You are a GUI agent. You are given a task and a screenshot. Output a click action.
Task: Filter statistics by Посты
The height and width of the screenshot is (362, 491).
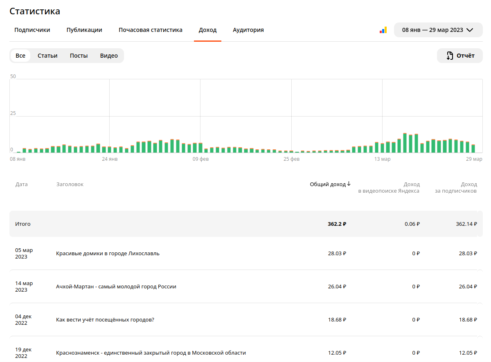(x=79, y=56)
